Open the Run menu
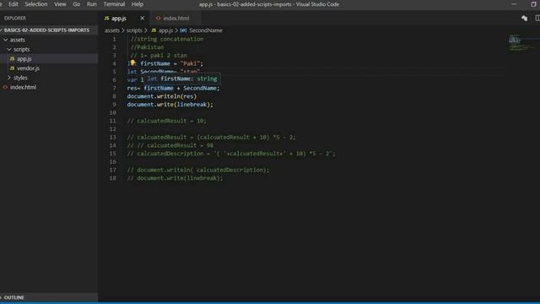 (92, 4)
